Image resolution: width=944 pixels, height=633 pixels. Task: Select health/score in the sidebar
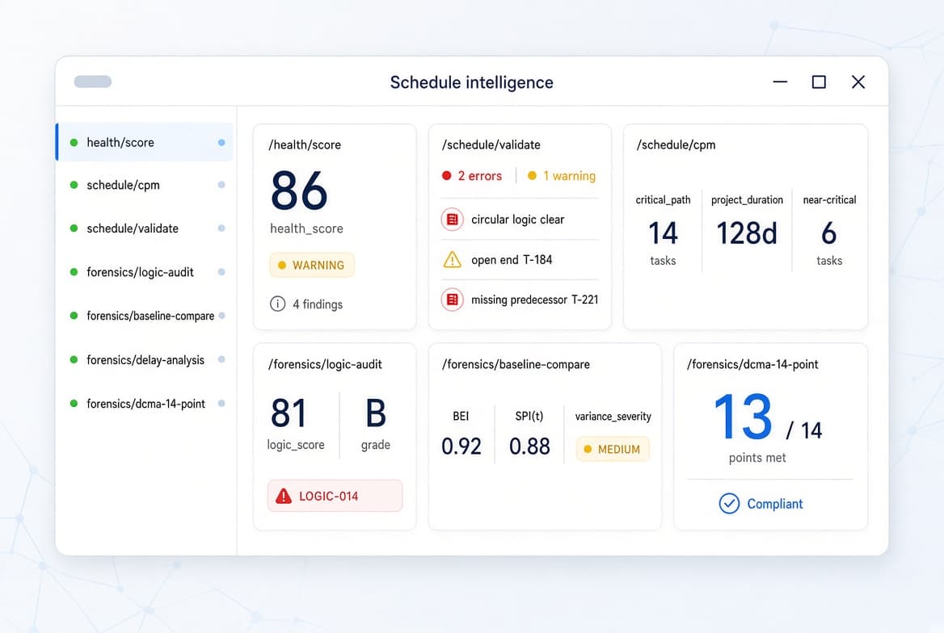(x=145, y=143)
